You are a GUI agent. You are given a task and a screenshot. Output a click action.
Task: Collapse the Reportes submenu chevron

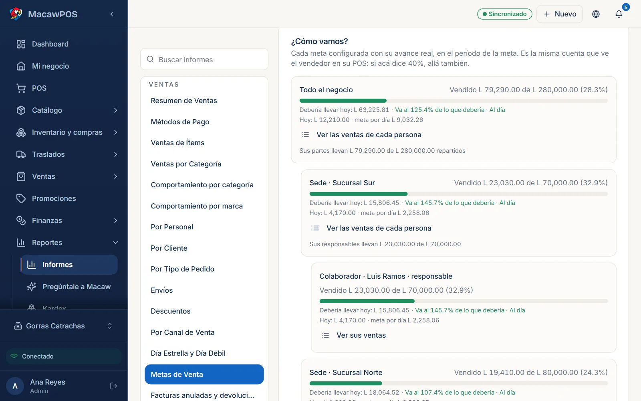116,243
